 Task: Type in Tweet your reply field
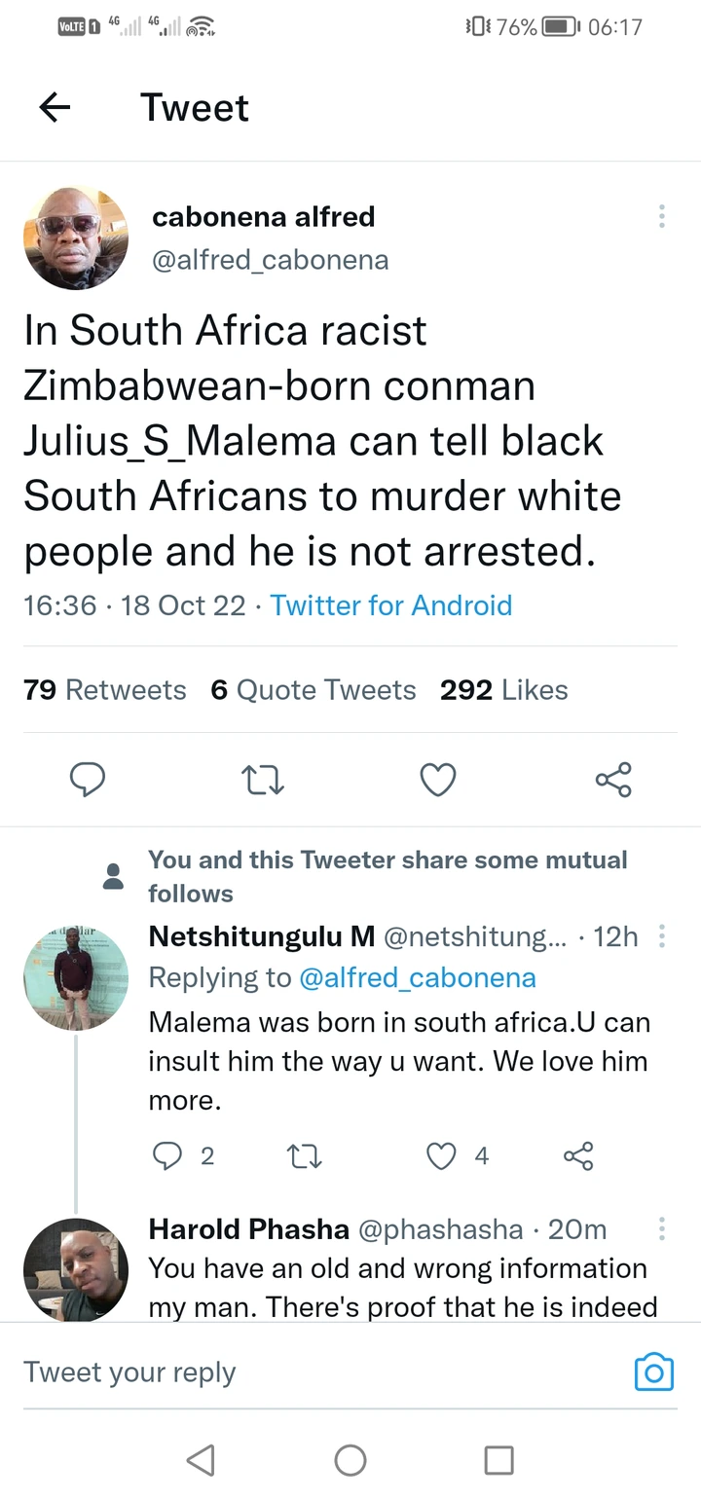[x=292, y=1372]
